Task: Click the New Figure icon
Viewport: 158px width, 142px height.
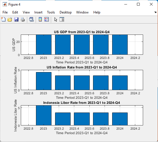Action: (3, 19)
